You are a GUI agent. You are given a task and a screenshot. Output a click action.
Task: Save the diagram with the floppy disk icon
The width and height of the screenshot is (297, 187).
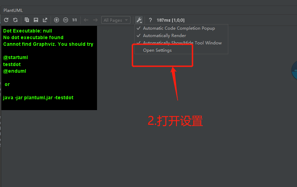36,20
